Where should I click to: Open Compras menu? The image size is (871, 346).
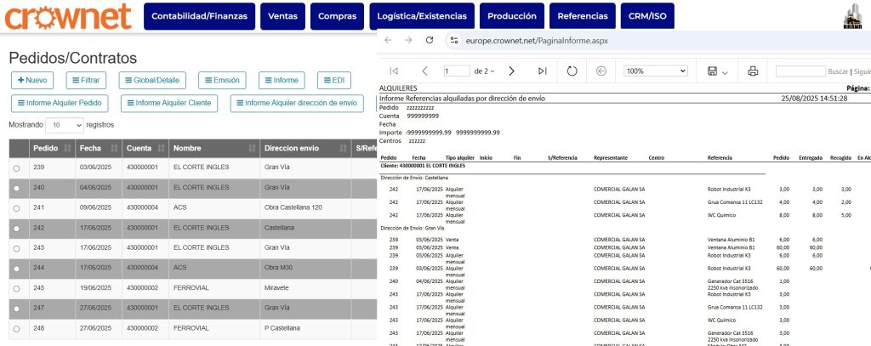(x=337, y=16)
